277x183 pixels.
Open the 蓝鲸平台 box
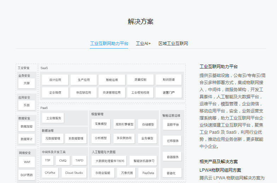[172, 125]
